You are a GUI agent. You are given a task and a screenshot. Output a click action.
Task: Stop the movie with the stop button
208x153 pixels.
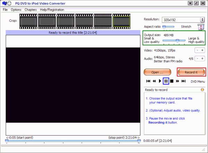coord(172,81)
